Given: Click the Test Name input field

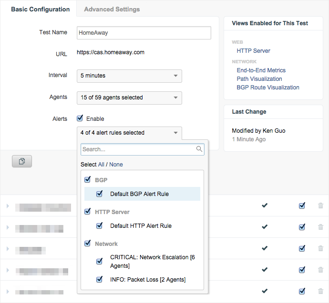Looking at the screenshot, I should click(x=144, y=33).
